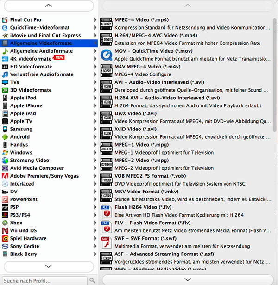The height and width of the screenshot is (285, 278).
Task: Click the QuickTime-Videoformat category icon
Action: (5, 28)
